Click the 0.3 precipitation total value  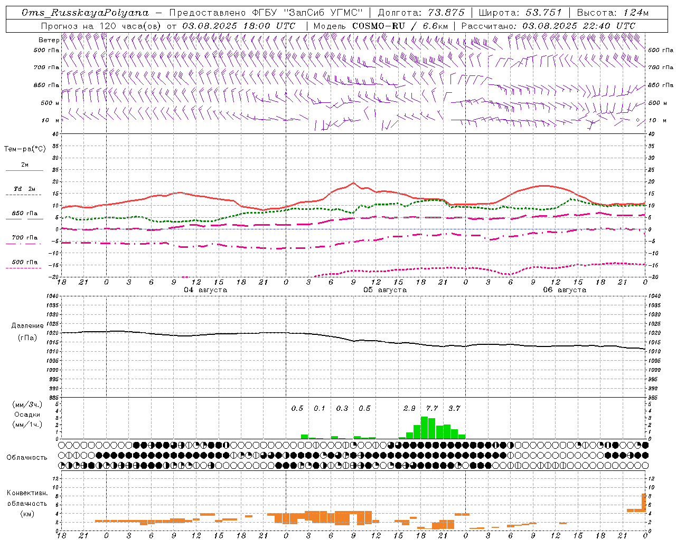pyautogui.click(x=342, y=408)
